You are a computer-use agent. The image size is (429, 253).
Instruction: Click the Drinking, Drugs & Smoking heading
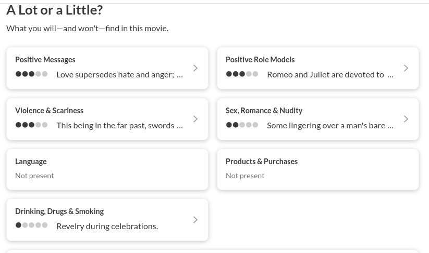(x=59, y=211)
